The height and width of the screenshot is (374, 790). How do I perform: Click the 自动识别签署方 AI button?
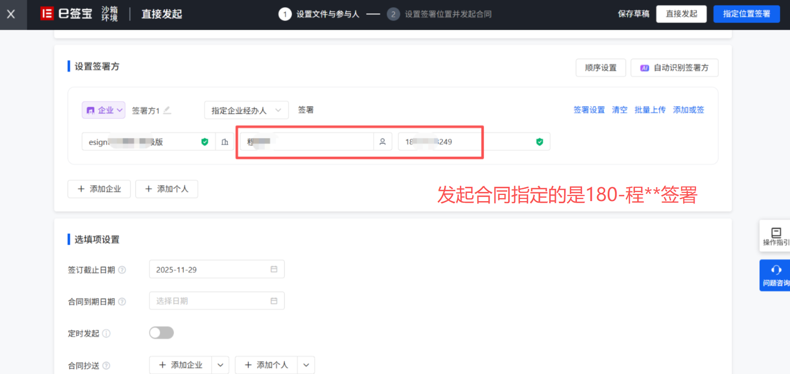[675, 68]
